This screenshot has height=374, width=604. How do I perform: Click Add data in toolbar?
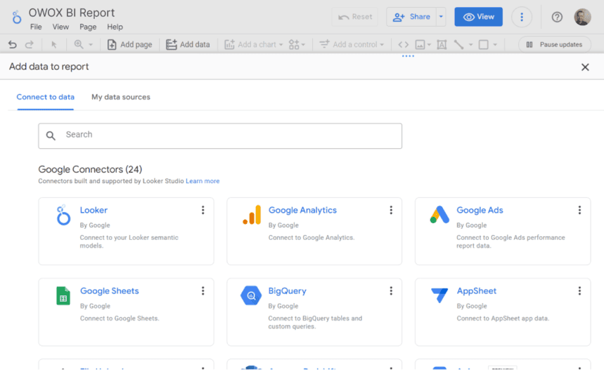tap(188, 45)
